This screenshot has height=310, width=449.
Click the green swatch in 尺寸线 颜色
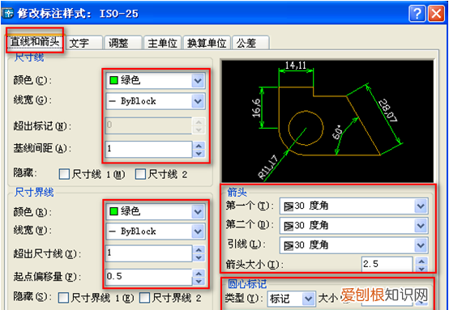tap(113, 81)
